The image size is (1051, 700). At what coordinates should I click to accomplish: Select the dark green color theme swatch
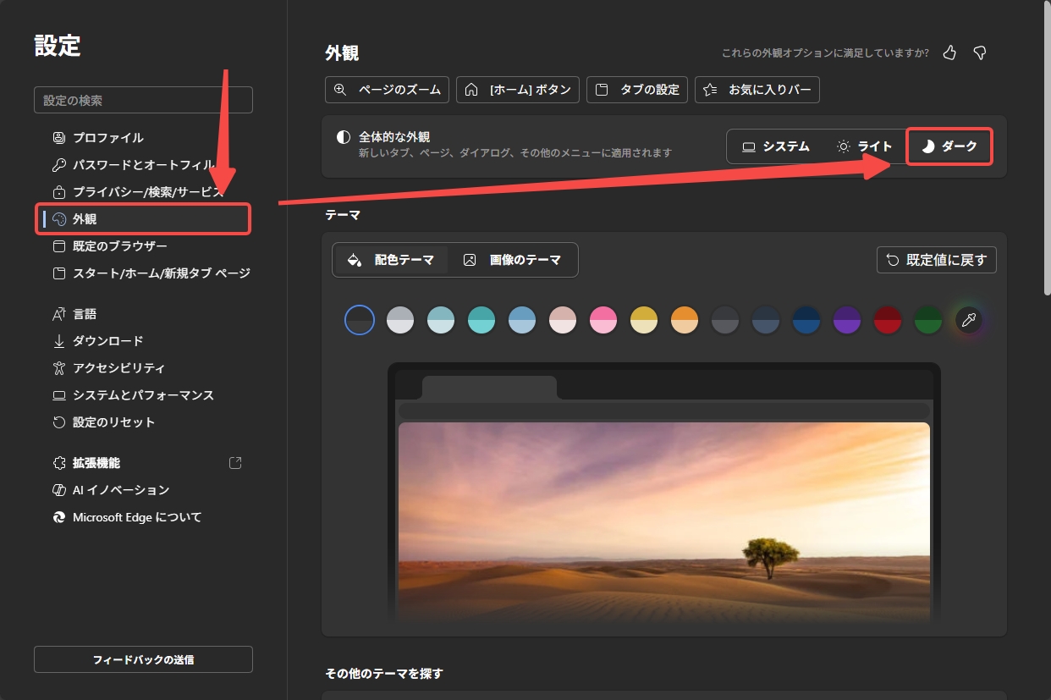(928, 320)
